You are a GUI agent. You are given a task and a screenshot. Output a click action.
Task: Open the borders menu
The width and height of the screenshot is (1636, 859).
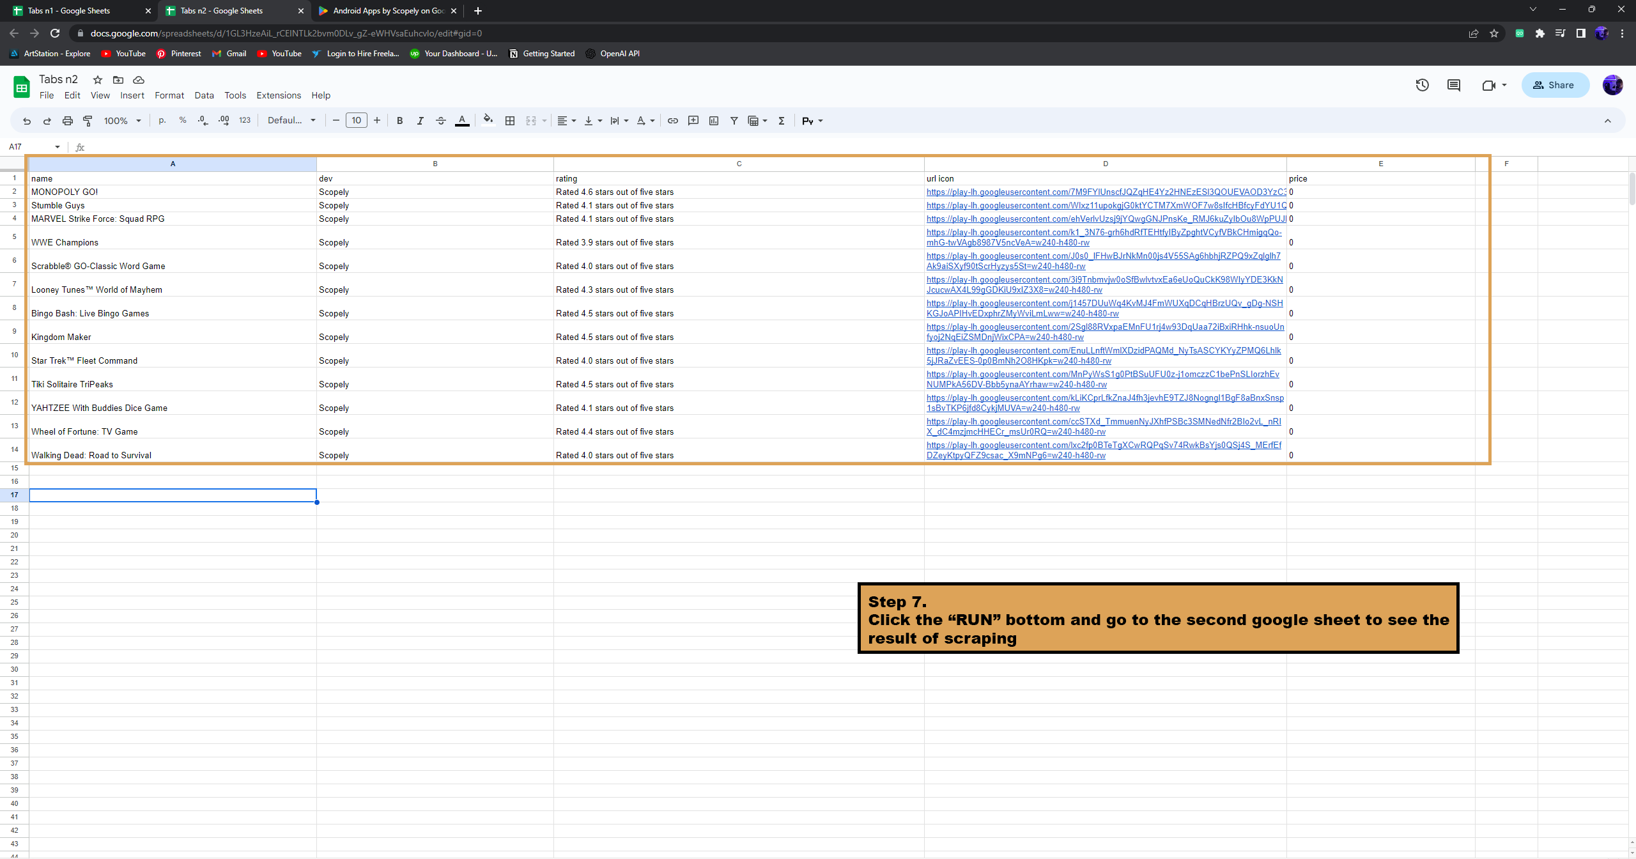click(x=510, y=121)
